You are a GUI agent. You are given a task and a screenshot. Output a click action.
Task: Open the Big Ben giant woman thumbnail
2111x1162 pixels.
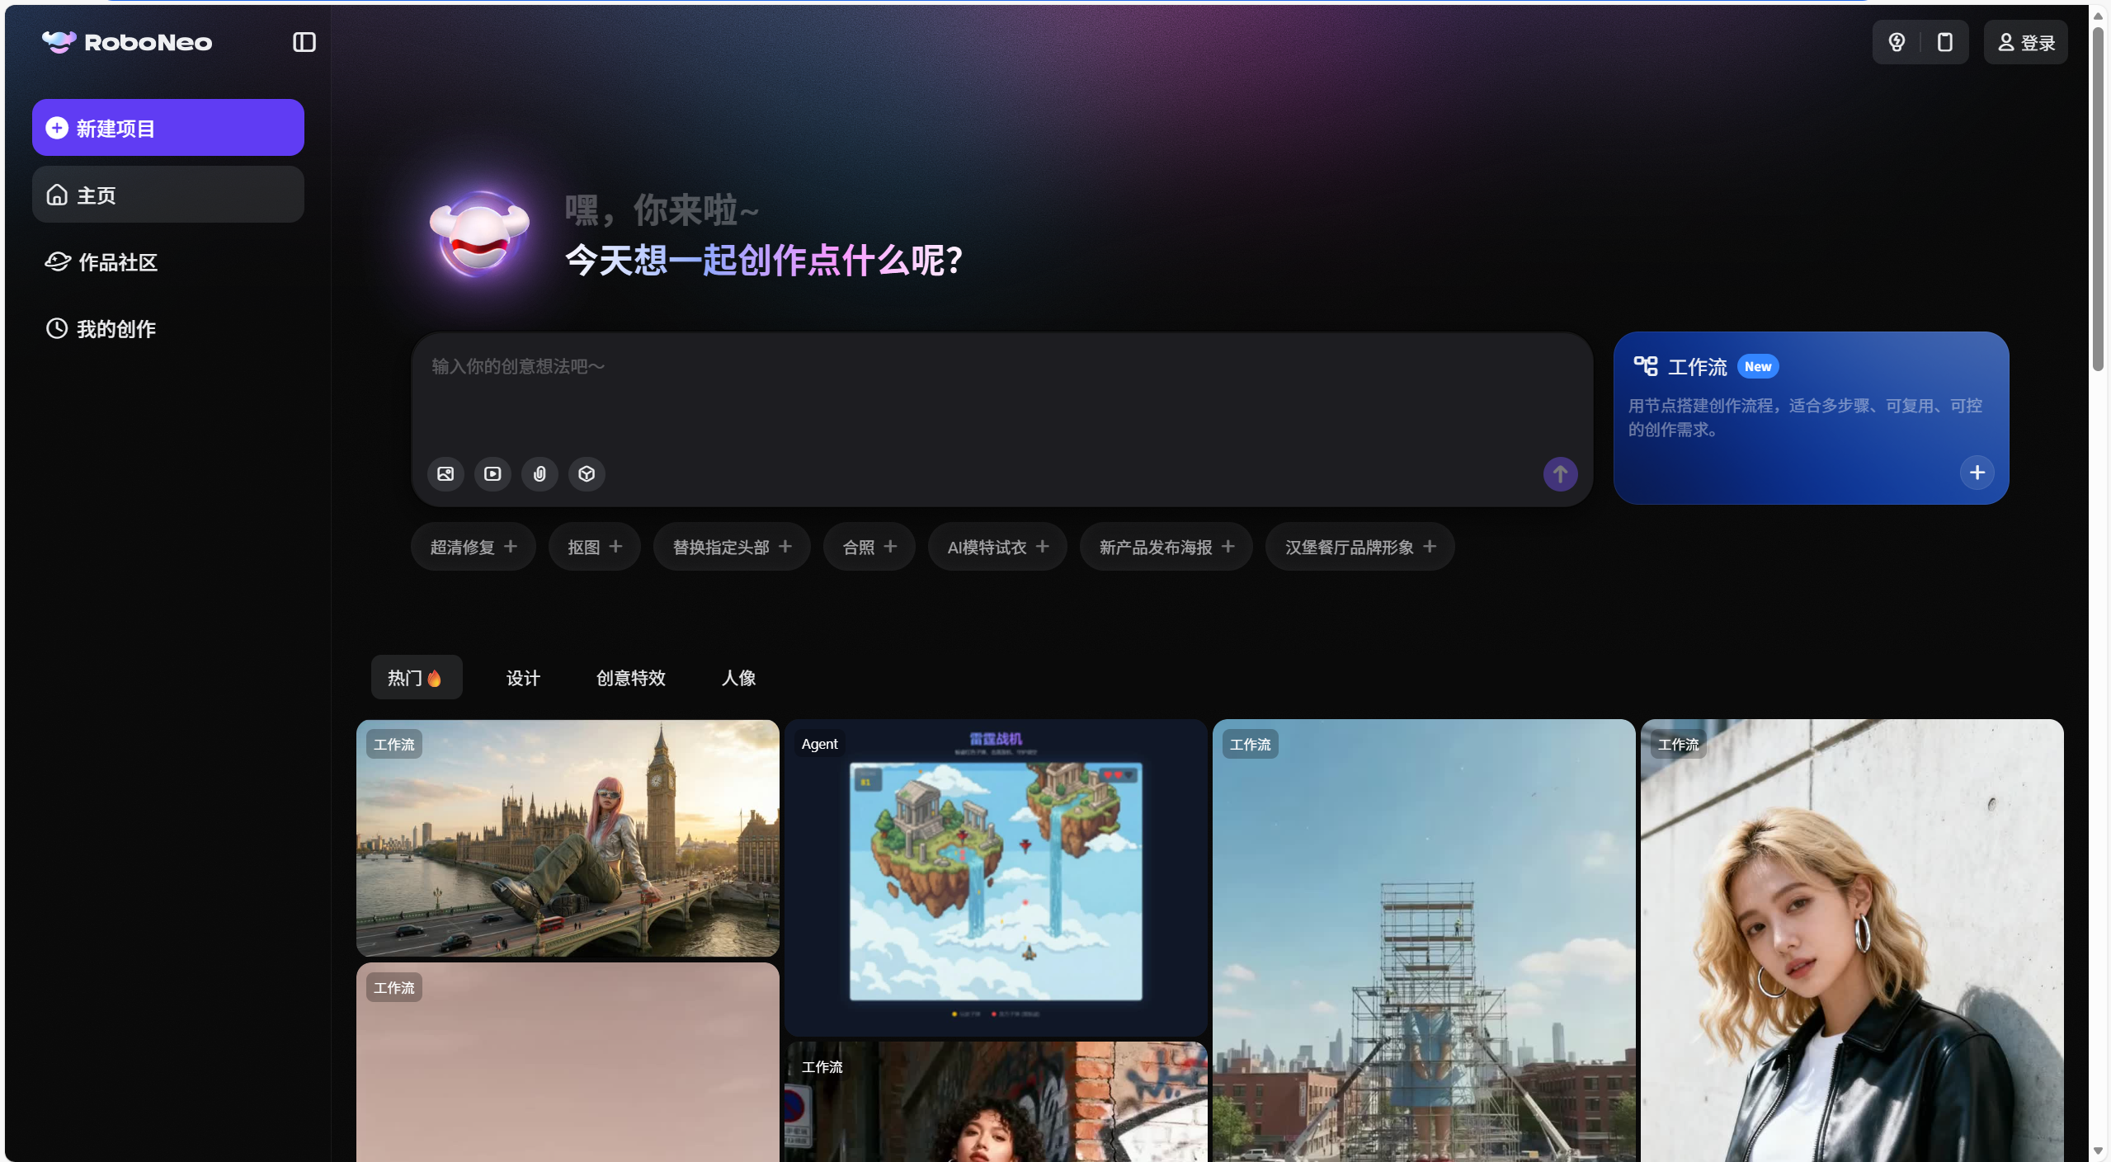[x=568, y=838]
